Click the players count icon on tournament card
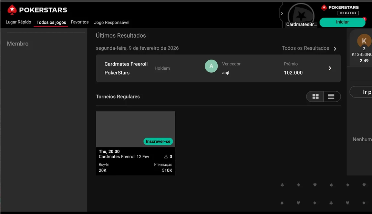 pyautogui.click(x=166, y=157)
